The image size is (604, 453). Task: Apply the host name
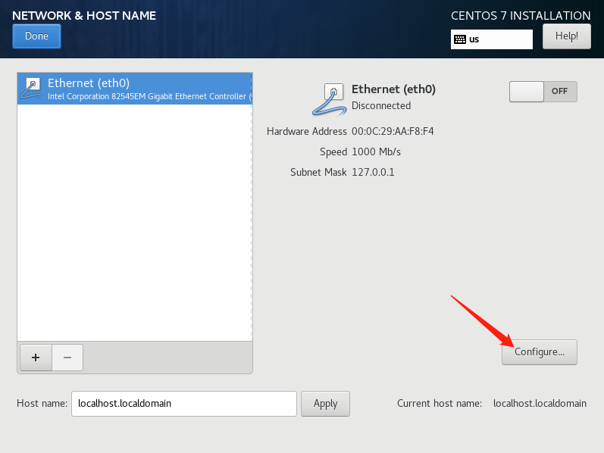326,404
